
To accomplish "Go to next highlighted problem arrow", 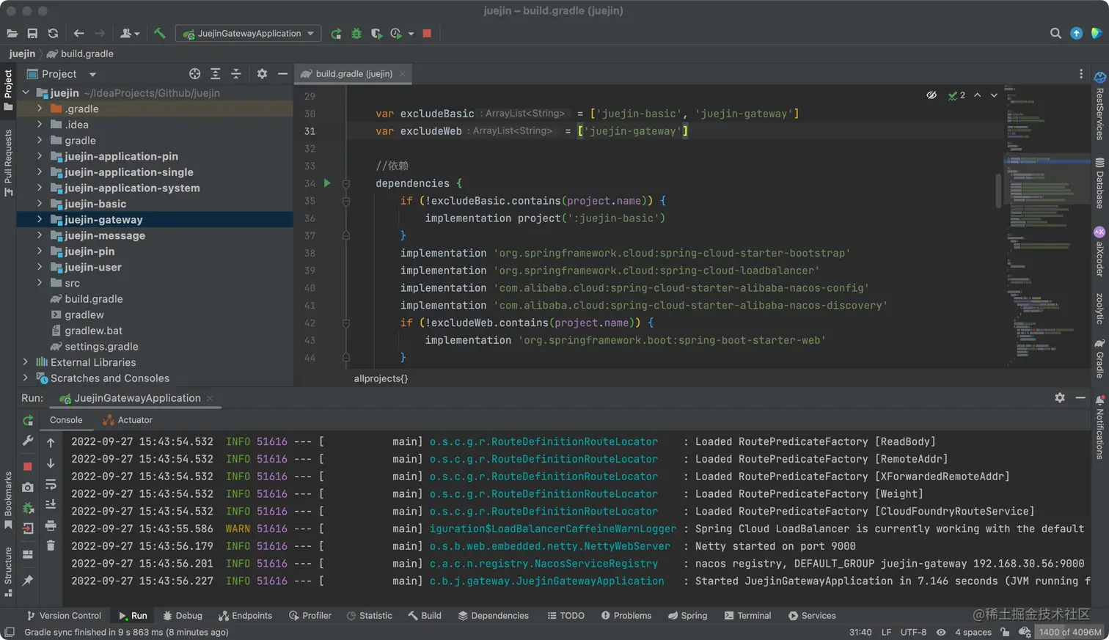I will point(994,95).
